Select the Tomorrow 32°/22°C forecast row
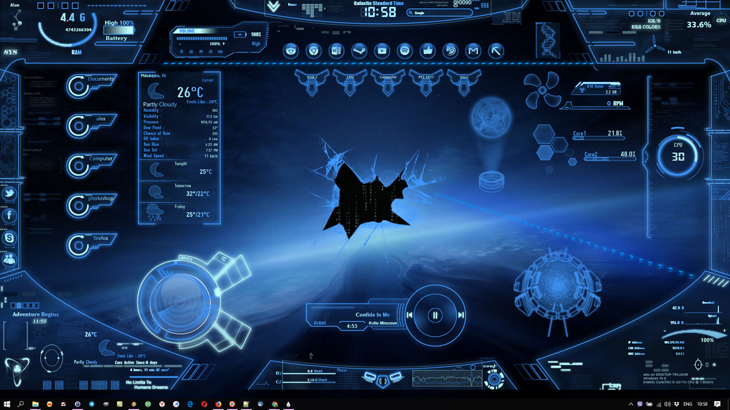 (180, 191)
